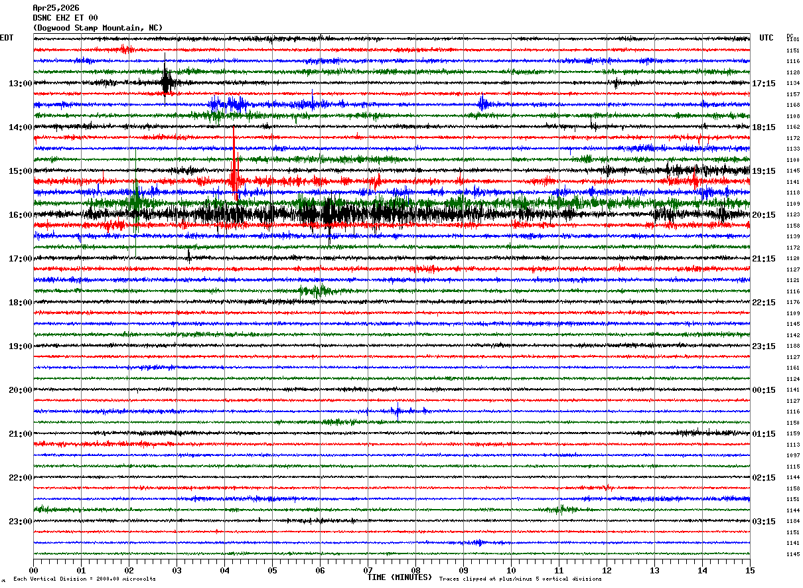Click the 15:00 EDT hour label
The image size is (803, 588).
[20, 171]
